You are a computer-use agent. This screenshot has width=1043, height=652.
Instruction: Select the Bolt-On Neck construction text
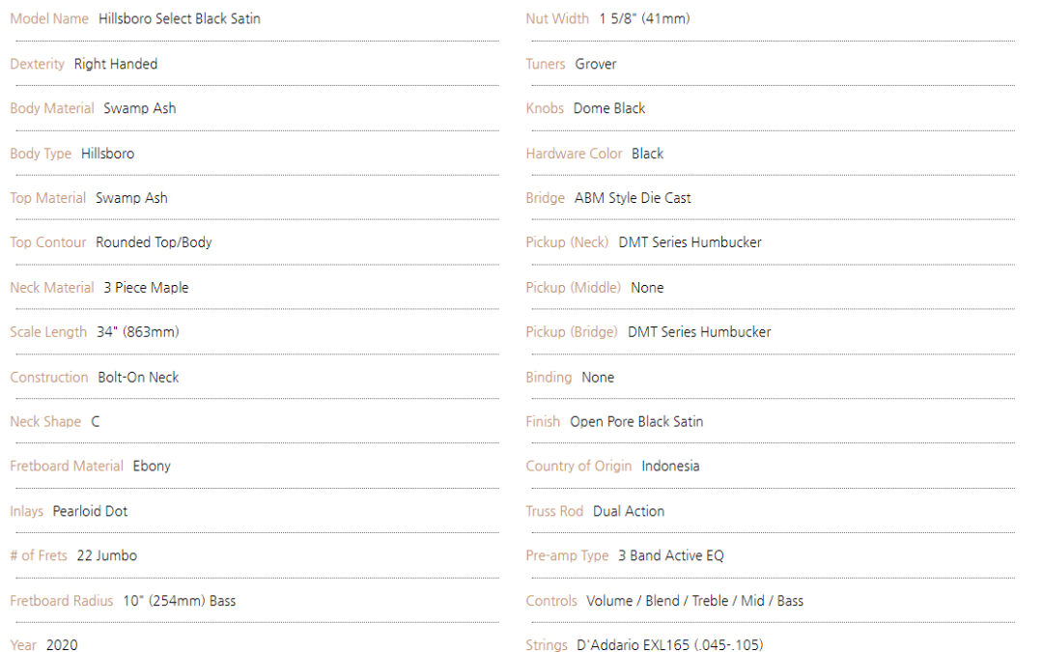138,378
